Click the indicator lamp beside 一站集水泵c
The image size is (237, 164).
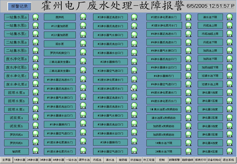click(35, 34)
